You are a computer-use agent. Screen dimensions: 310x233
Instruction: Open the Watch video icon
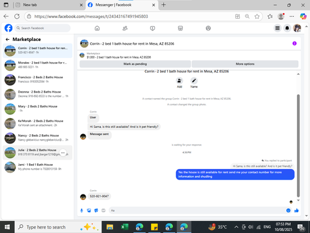tap(153, 28)
